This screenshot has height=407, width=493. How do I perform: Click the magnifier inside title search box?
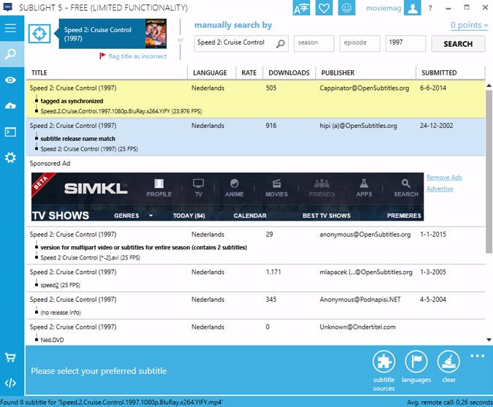(280, 43)
